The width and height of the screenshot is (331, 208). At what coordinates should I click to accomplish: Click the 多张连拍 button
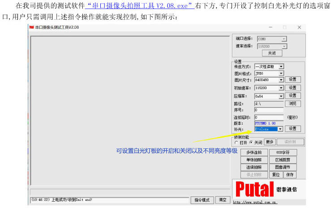(x=254, y=152)
